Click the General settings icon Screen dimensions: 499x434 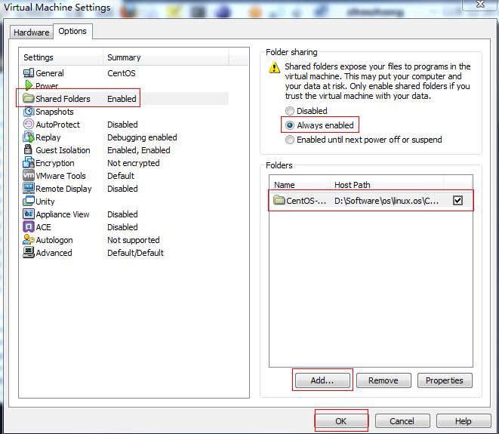coord(29,73)
